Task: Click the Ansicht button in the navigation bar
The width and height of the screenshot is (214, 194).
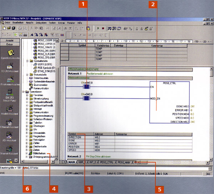Action: 10,41
